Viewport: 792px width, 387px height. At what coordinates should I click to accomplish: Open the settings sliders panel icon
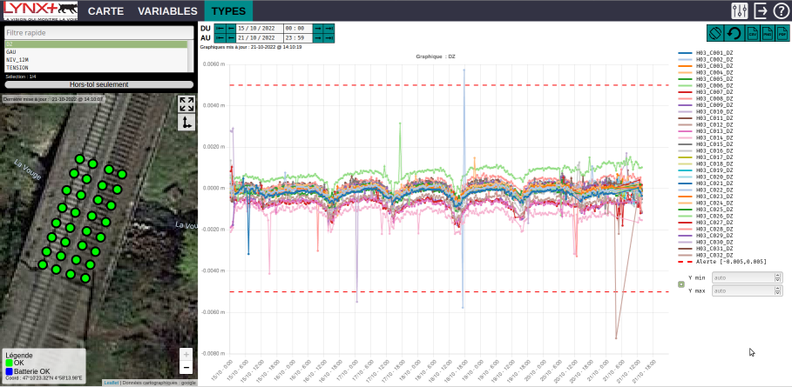click(740, 11)
